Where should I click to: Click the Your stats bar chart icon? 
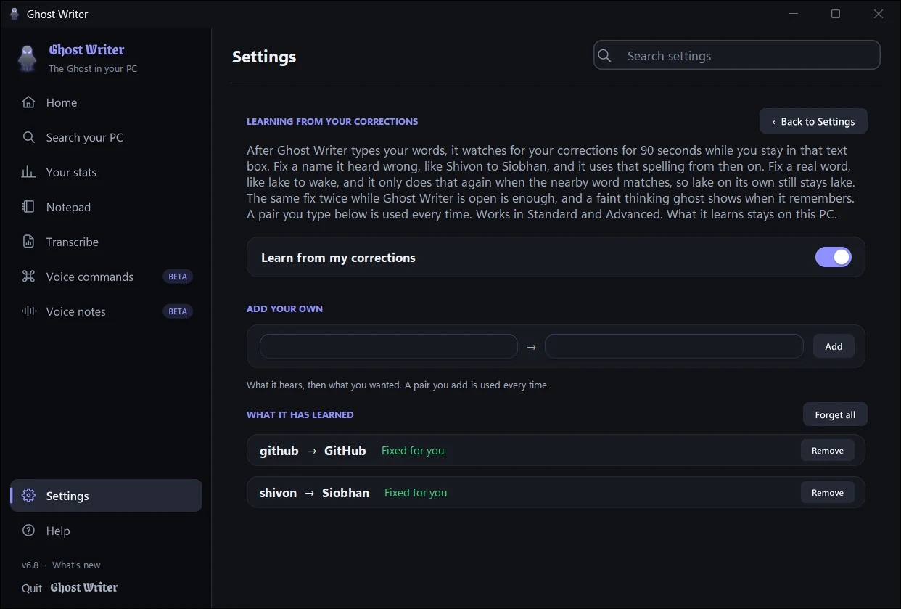coord(28,172)
